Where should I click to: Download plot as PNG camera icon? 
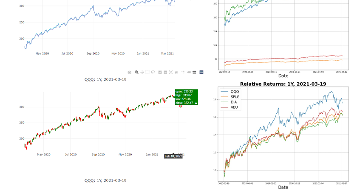pyautogui.click(x=130, y=72)
